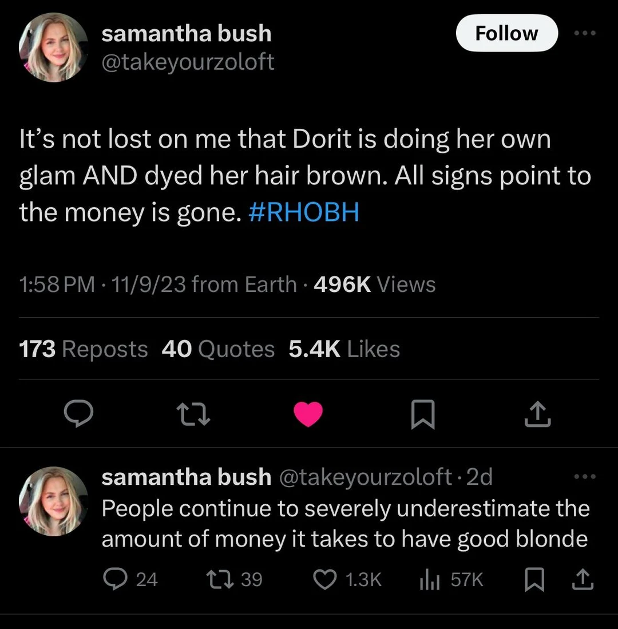
Task: Like the reply with 1.3K likes
Action: click(x=328, y=580)
